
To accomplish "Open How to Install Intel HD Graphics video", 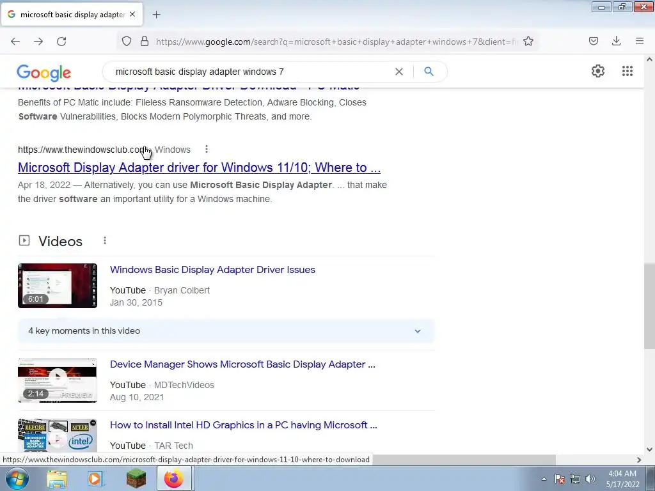I will 243,425.
